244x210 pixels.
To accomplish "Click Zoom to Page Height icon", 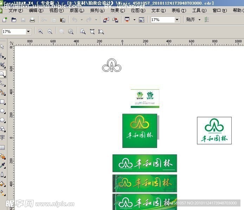I will tap(101, 32).
